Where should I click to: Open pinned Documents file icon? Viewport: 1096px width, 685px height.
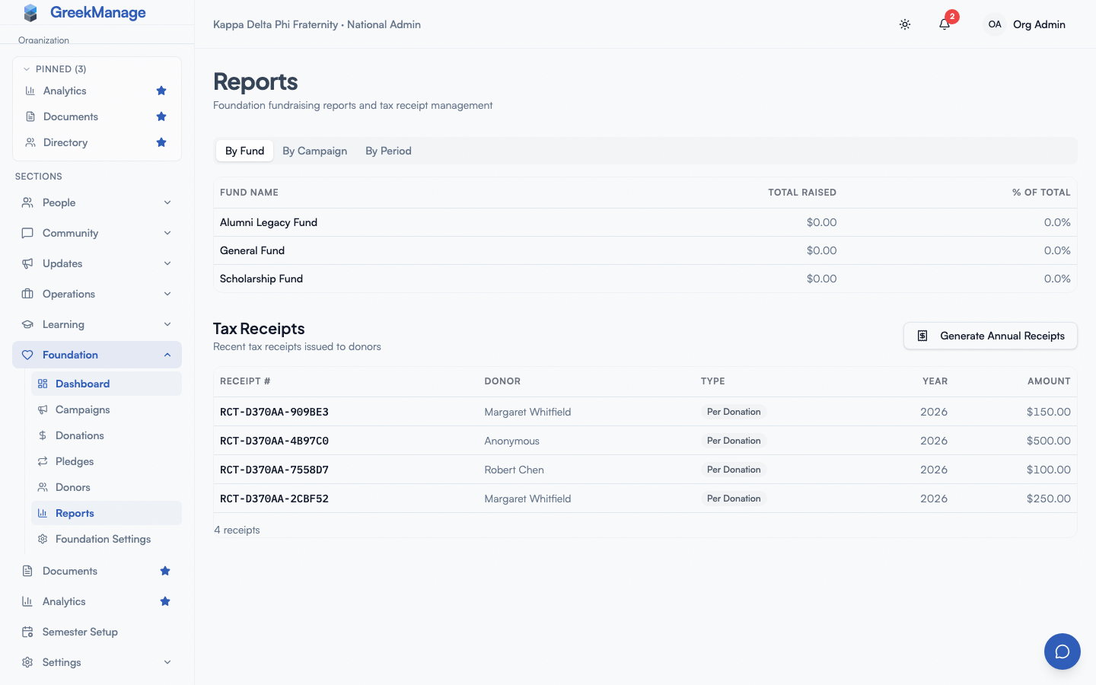pos(30,116)
